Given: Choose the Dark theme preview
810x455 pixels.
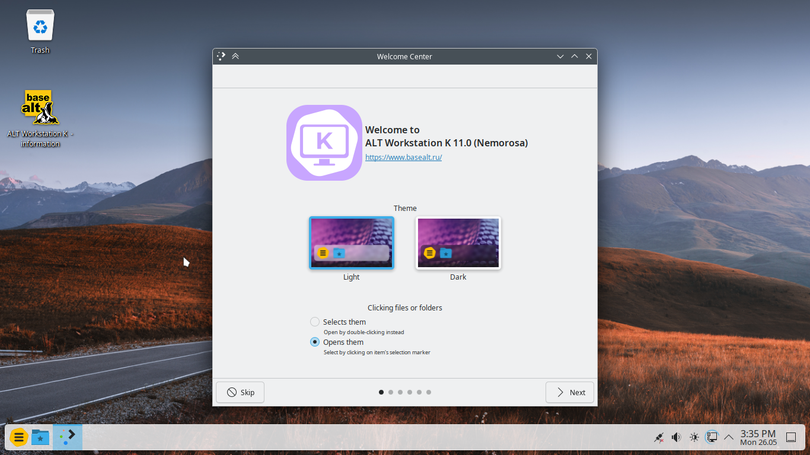Looking at the screenshot, I should (458, 243).
